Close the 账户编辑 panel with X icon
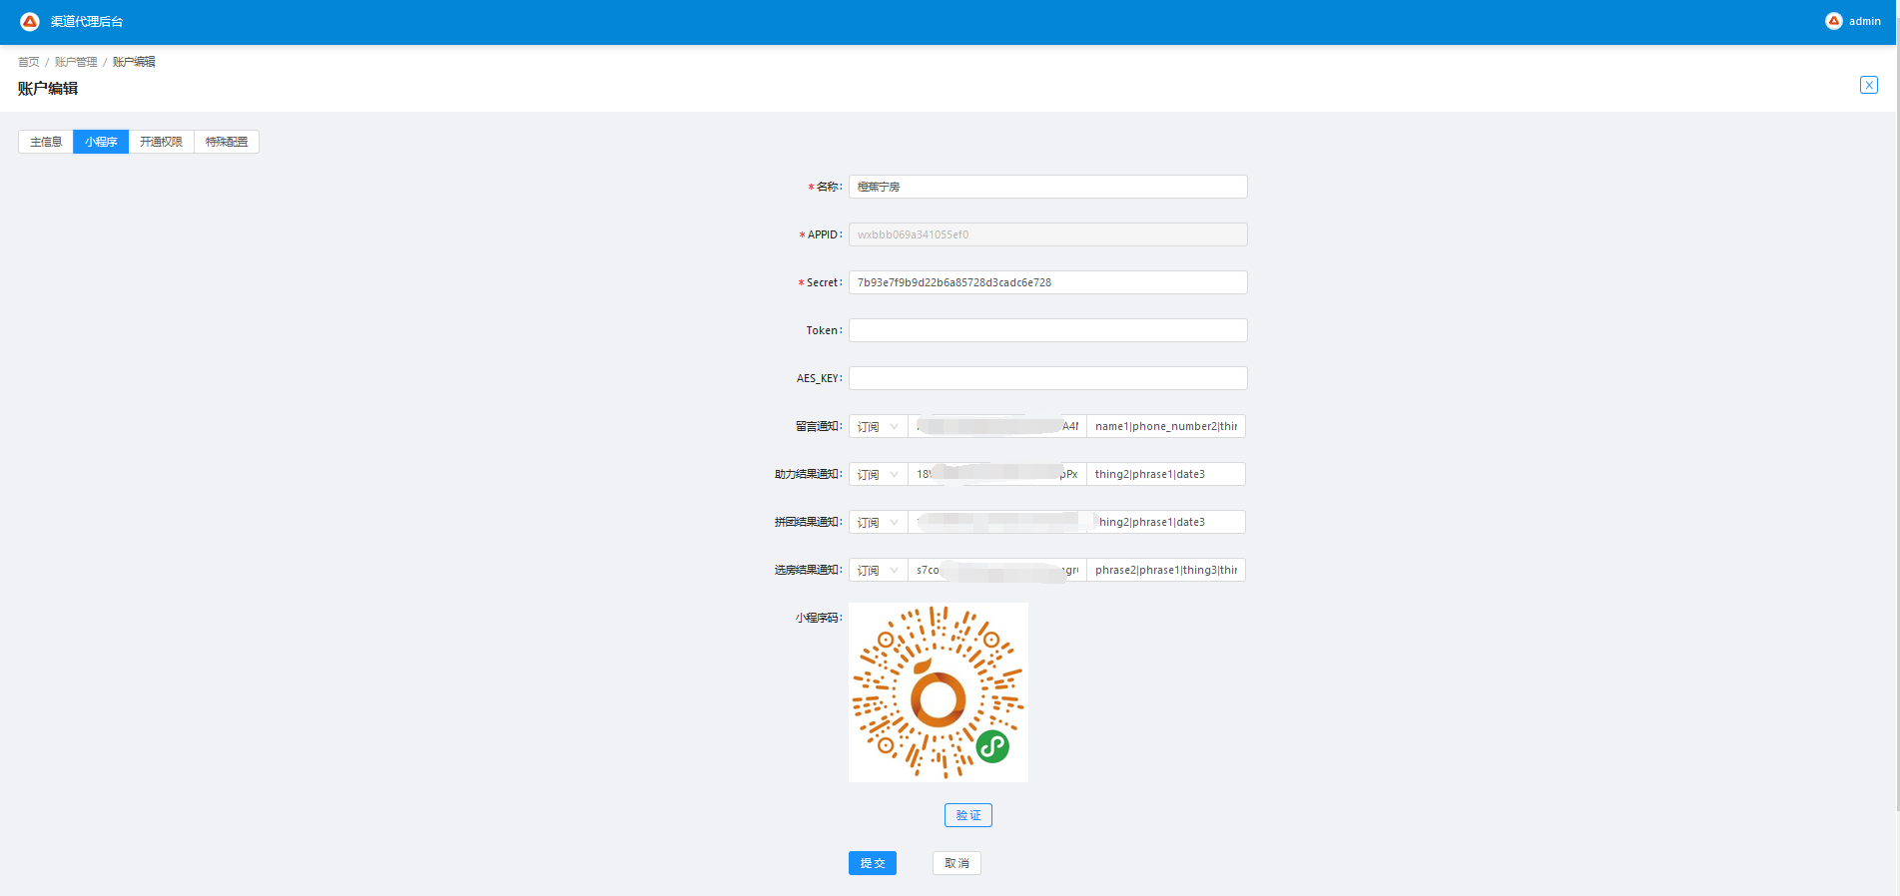The image size is (1900, 896). coord(1869,85)
